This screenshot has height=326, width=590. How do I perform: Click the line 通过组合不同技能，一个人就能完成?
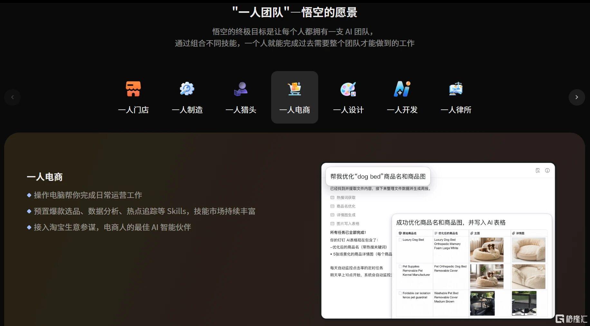point(237,43)
